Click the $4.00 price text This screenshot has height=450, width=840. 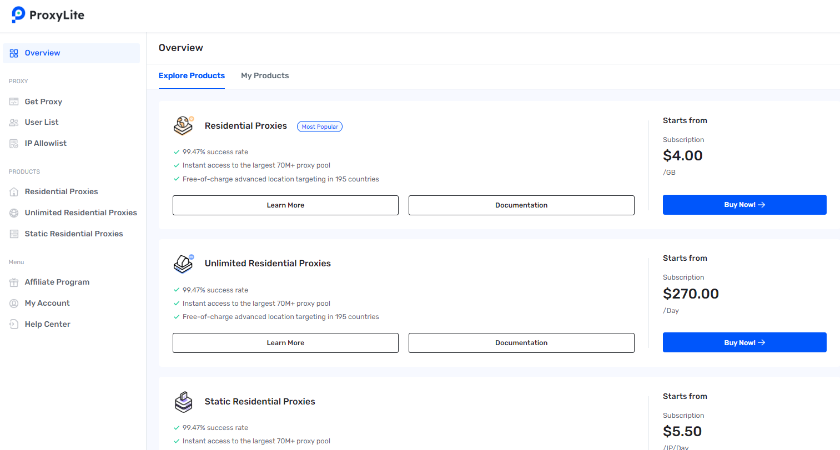point(683,156)
